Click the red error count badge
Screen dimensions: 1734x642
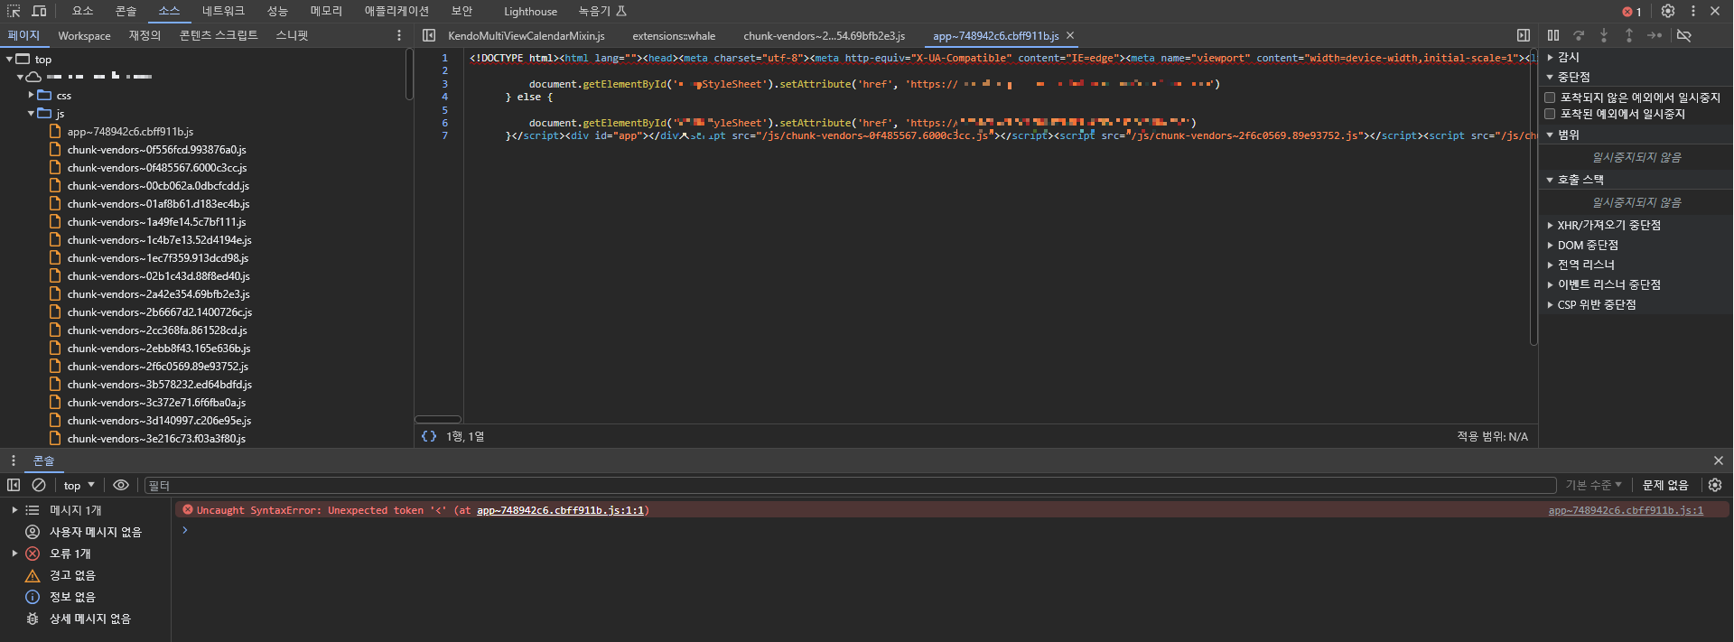pos(1632,12)
